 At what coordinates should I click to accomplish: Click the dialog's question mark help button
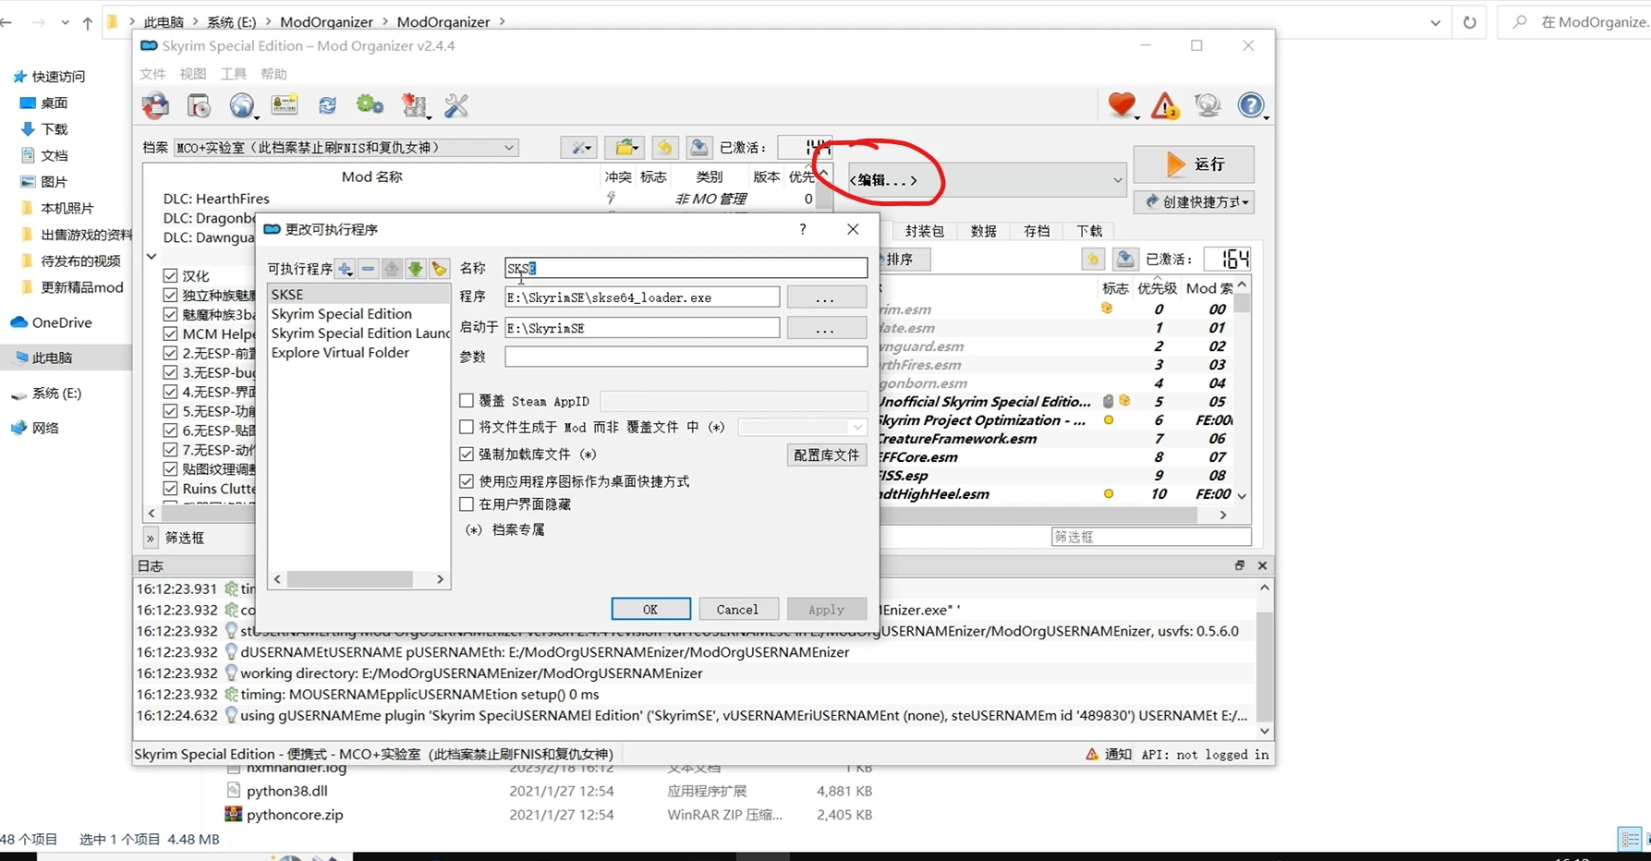802,229
